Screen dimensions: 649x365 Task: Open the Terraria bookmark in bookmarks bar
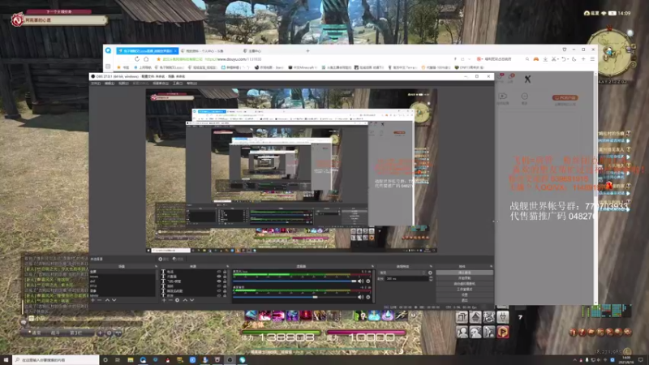click(402, 67)
